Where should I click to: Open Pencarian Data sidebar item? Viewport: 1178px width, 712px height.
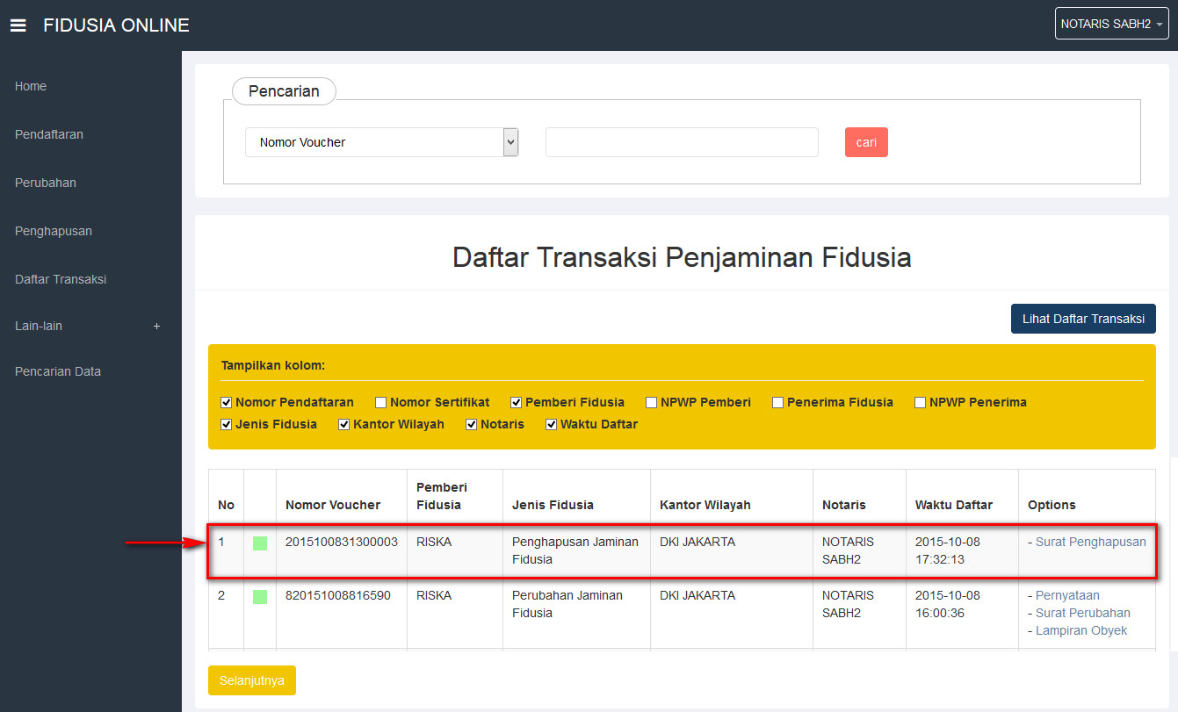pos(58,371)
